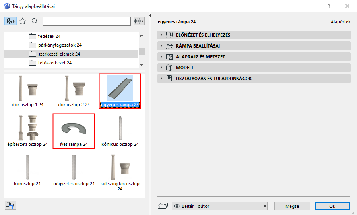Click the folder tree scrollbar thumb

point(142,51)
